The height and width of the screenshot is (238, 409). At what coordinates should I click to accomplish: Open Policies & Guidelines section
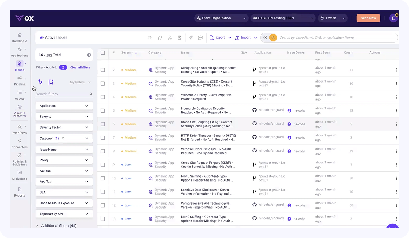pos(20,159)
